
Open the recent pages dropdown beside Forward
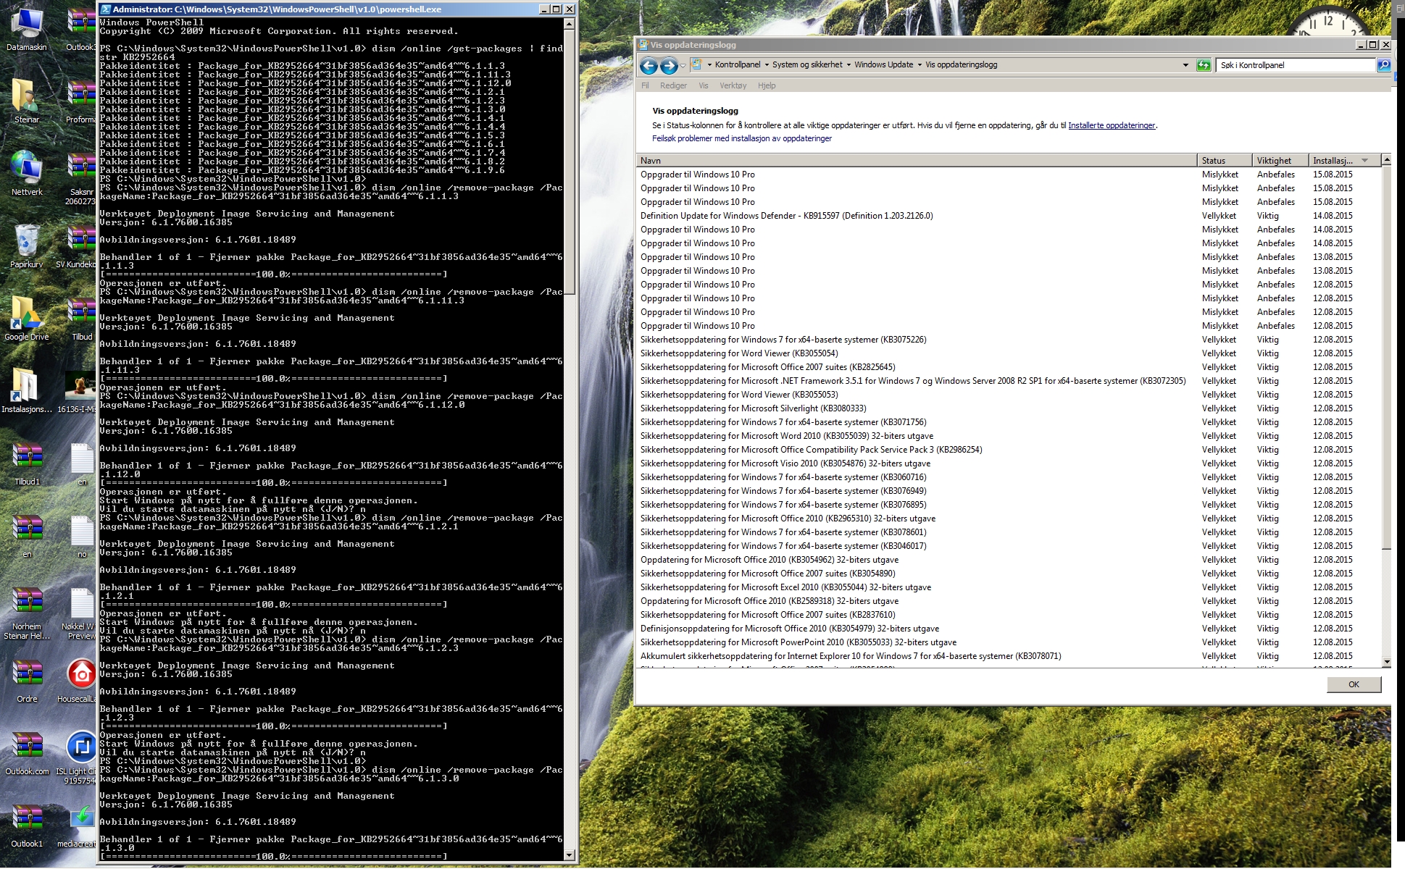click(683, 66)
